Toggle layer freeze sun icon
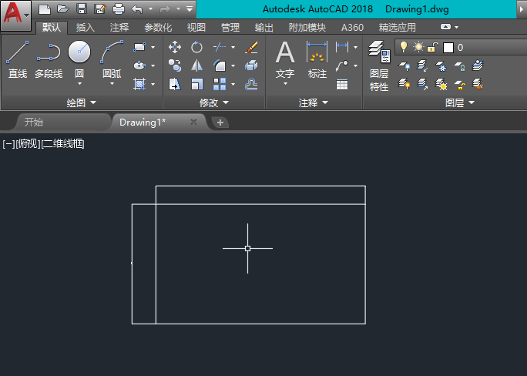This screenshot has height=376, width=527. (418, 47)
